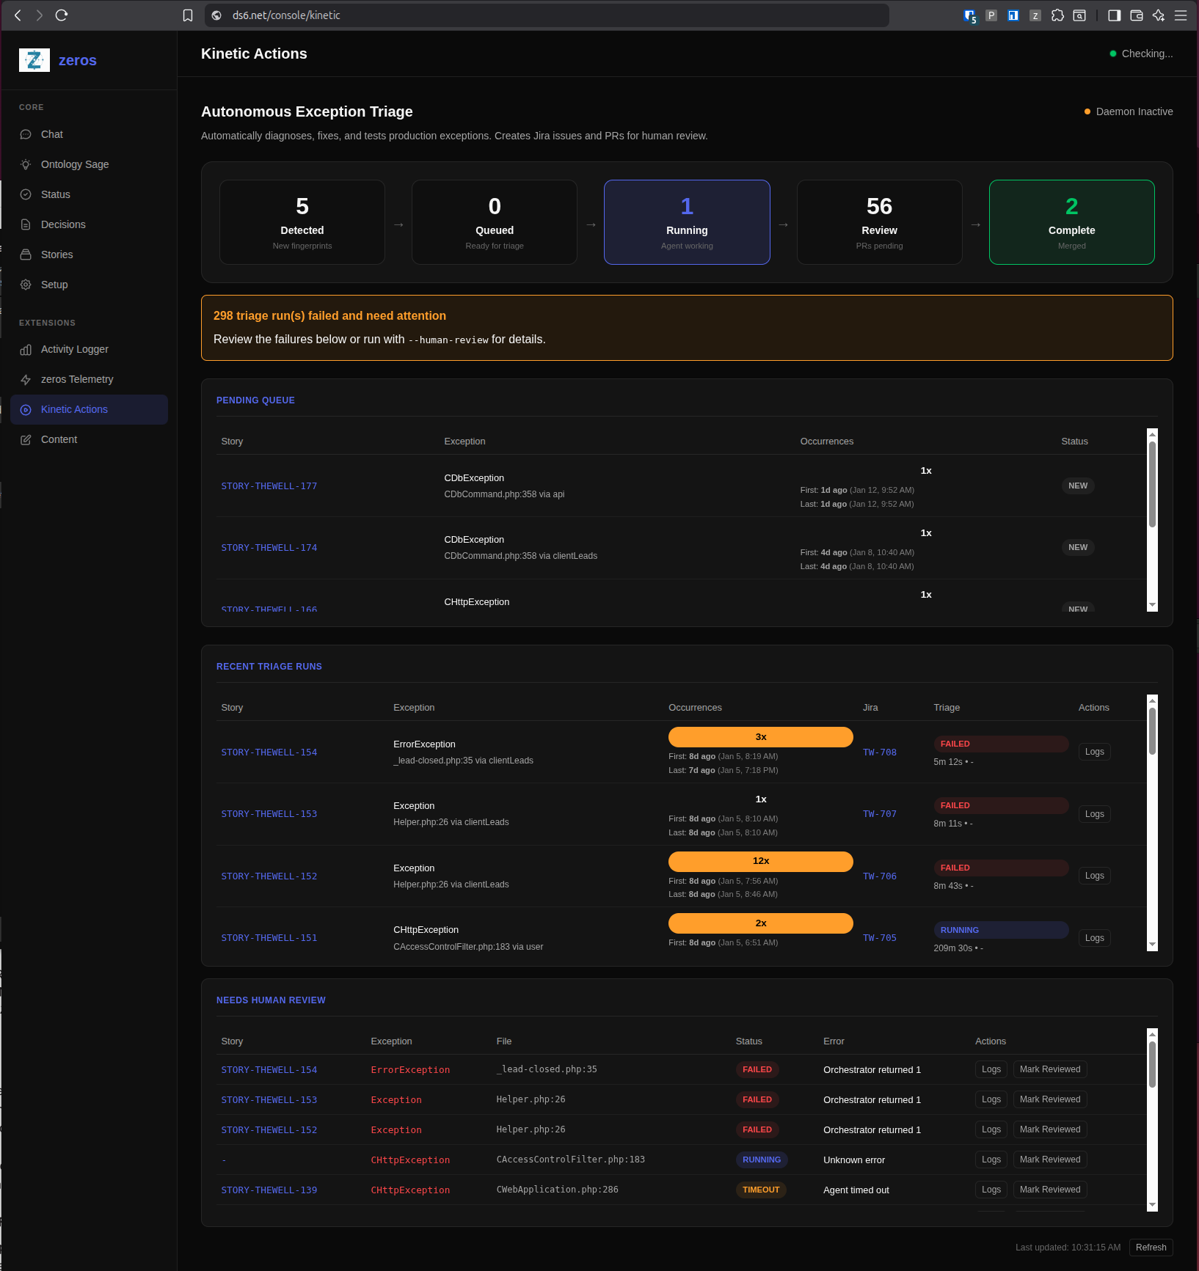Open the browser hamburger menu
This screenshot has height=1271, width=1199.
tap(1181, 15)
